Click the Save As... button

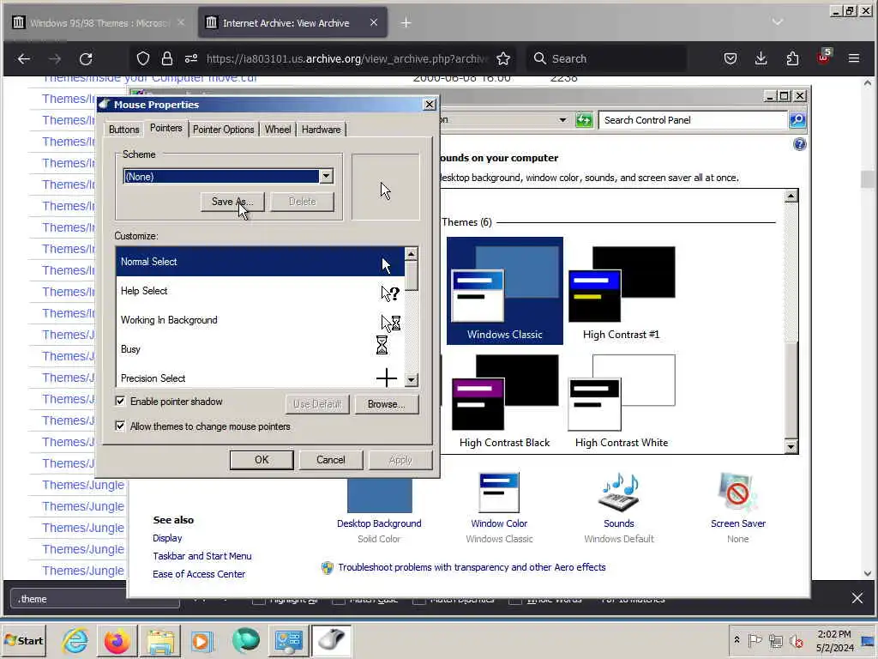tap(232, 202)
